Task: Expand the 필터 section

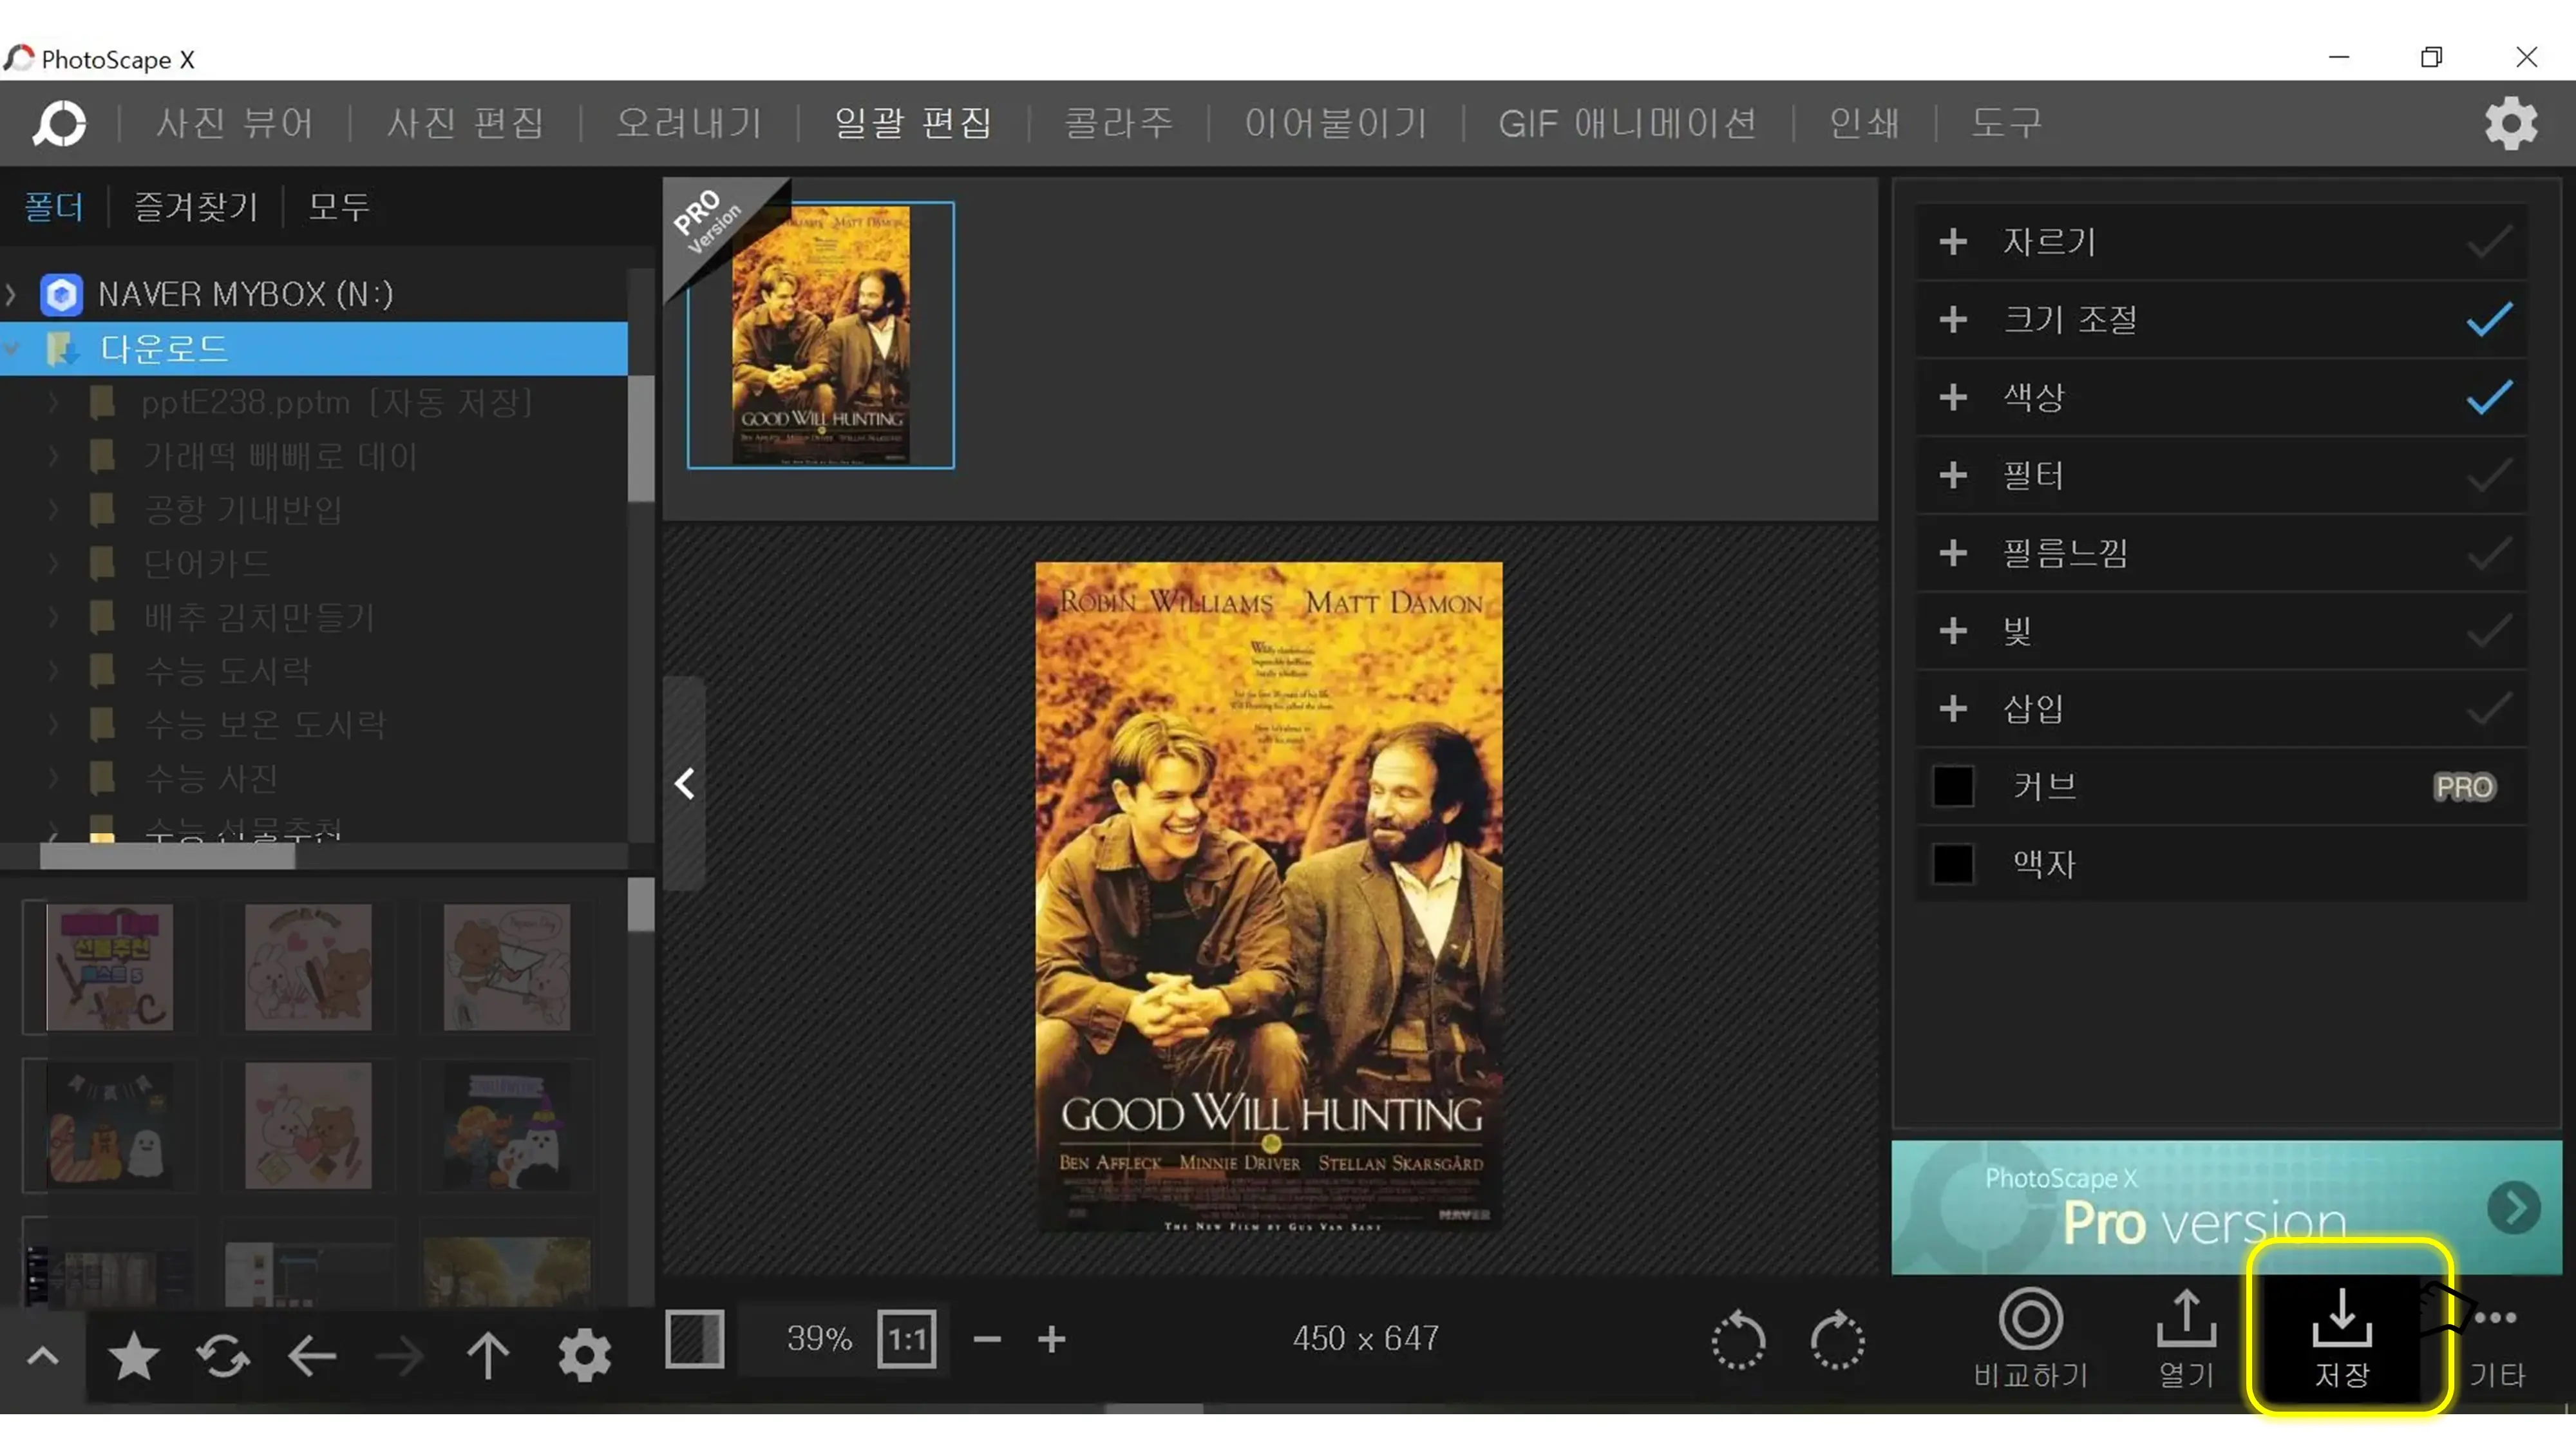Action: click(x=1953, y=476)
